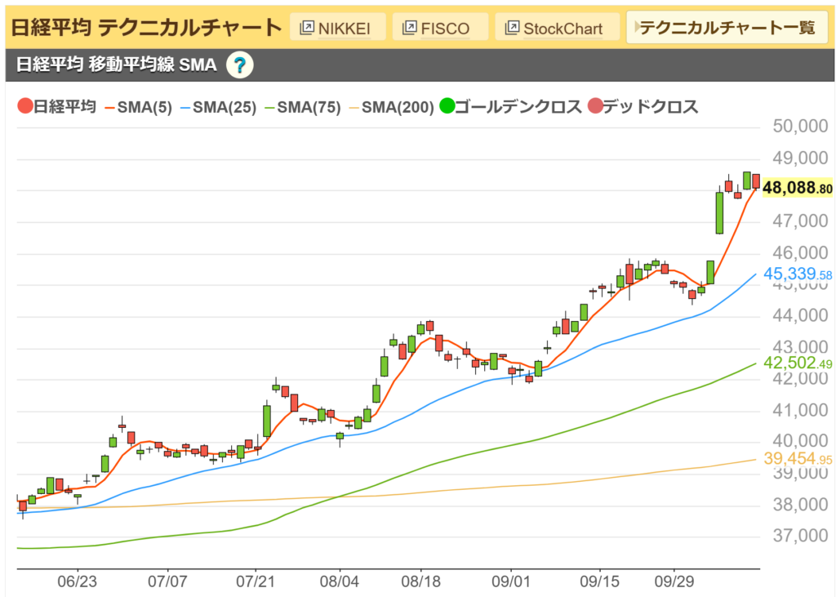Click the red 日経平均 legend marker
The height and width of the screenshot is (597, 836).
pyautogui.click(x=24, y=106)
